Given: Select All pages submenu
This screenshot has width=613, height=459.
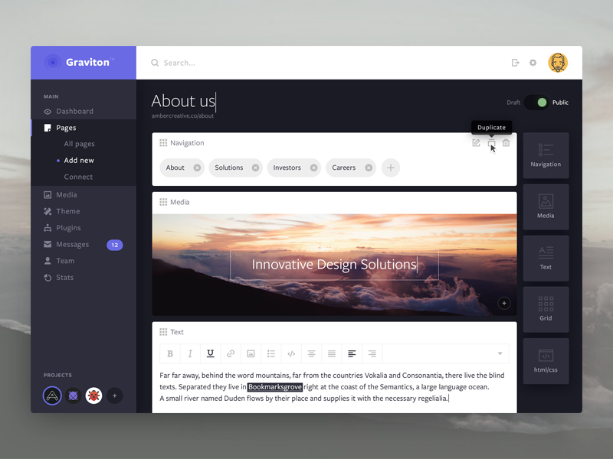Looking at the screenshot, I should [80, 144].
